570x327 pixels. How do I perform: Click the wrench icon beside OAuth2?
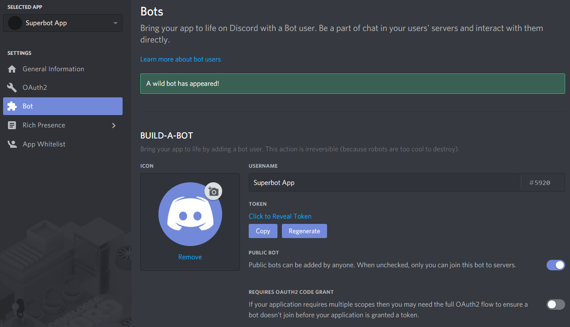pos(12,88)
